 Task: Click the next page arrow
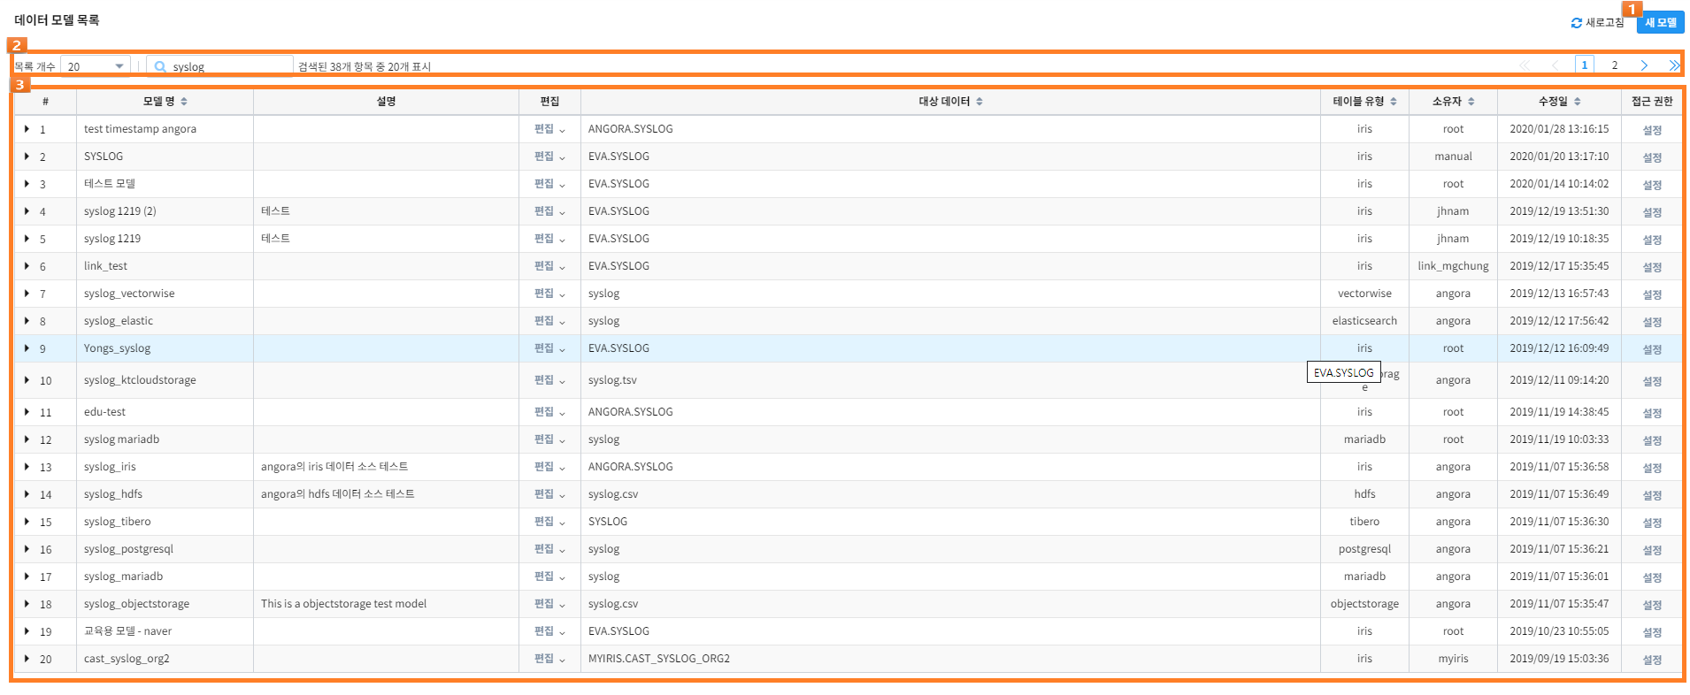click(x=1644, y=65)
